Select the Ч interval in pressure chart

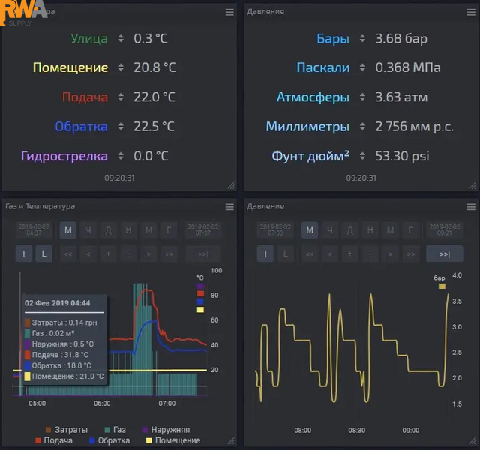330,230
